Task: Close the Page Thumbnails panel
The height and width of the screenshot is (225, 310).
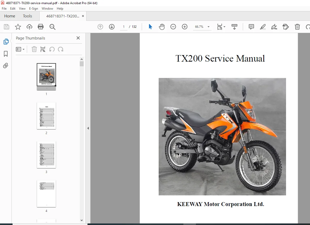Action: pyautogui.click(x=78, y=38)
